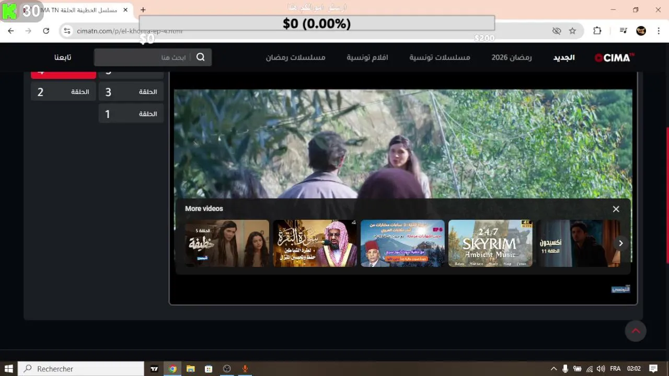Close the More videos overlay

(x=616, y=209)
